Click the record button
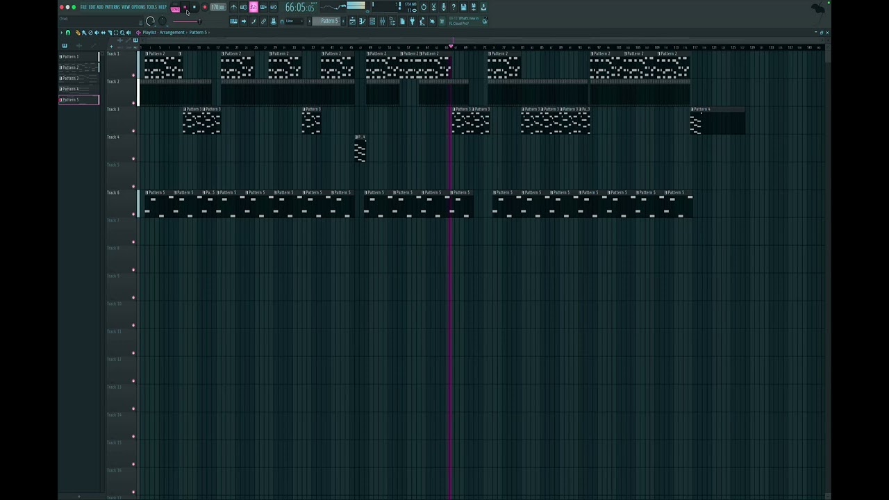889x500 pixels. tap(205, 7)
